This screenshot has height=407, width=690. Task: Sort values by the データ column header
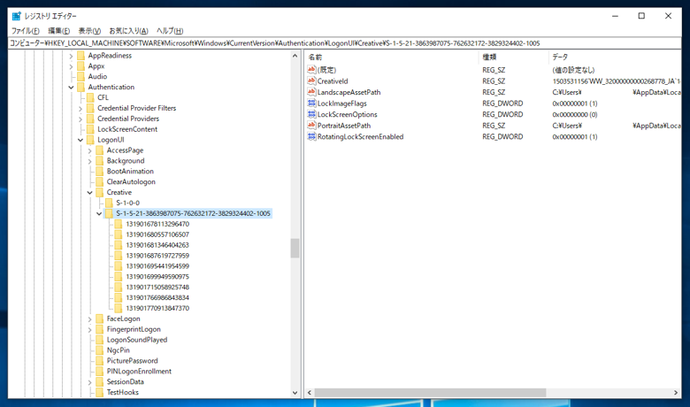coord(615,58)
